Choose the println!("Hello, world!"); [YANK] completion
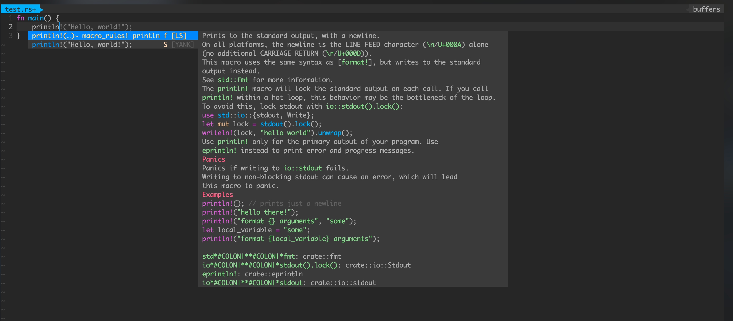 coord(113,44)
